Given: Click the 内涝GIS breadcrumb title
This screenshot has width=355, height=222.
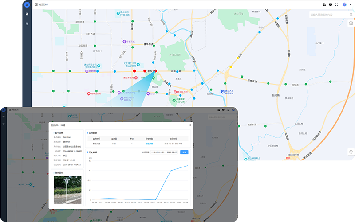Looking at the screenshot, I should [x=43, y=4].
